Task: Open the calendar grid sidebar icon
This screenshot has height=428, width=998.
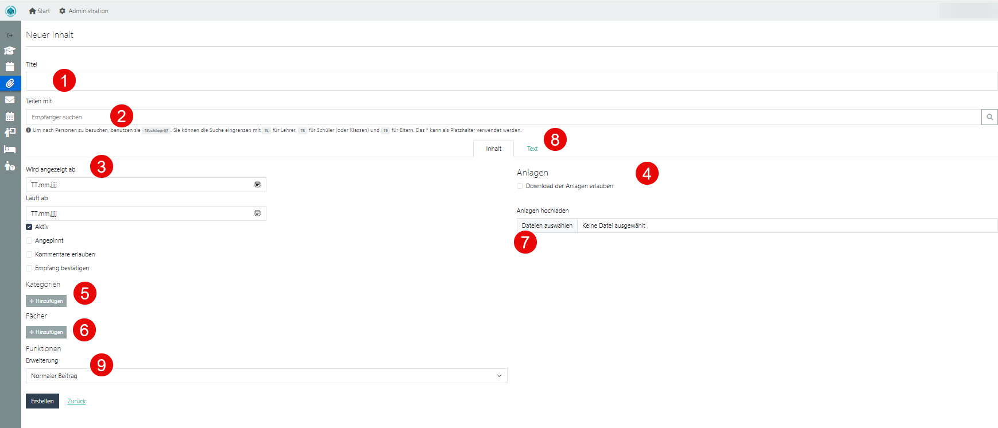Action: (10, 116)
